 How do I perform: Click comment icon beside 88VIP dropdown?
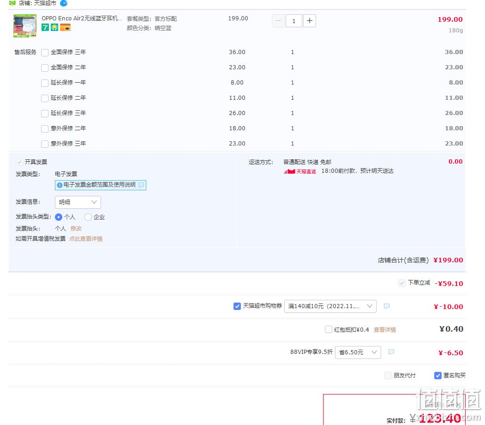pos(391,352)
